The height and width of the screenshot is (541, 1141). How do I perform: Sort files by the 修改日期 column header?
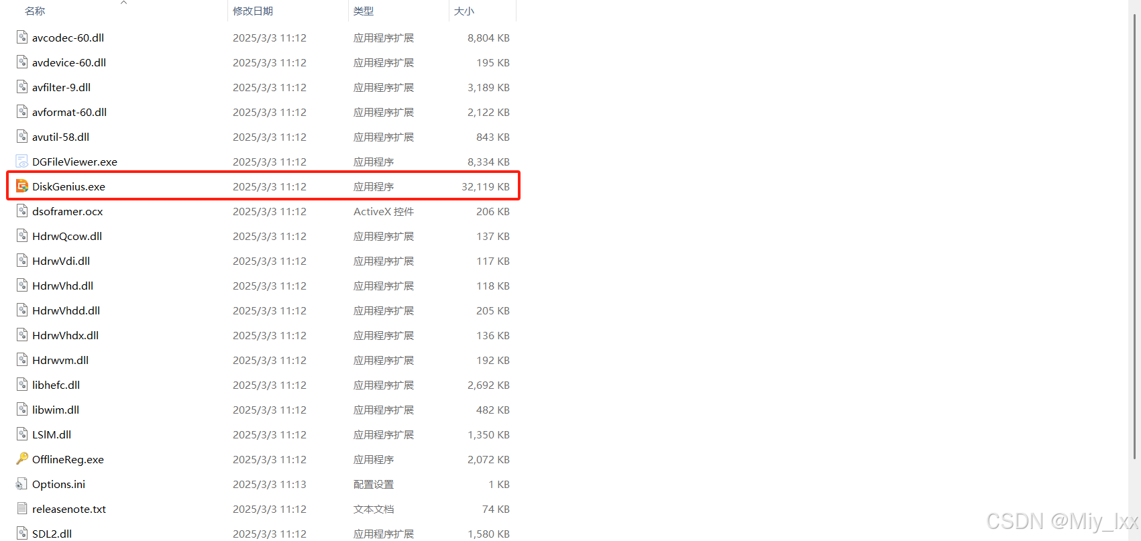(x=253, y=11)
